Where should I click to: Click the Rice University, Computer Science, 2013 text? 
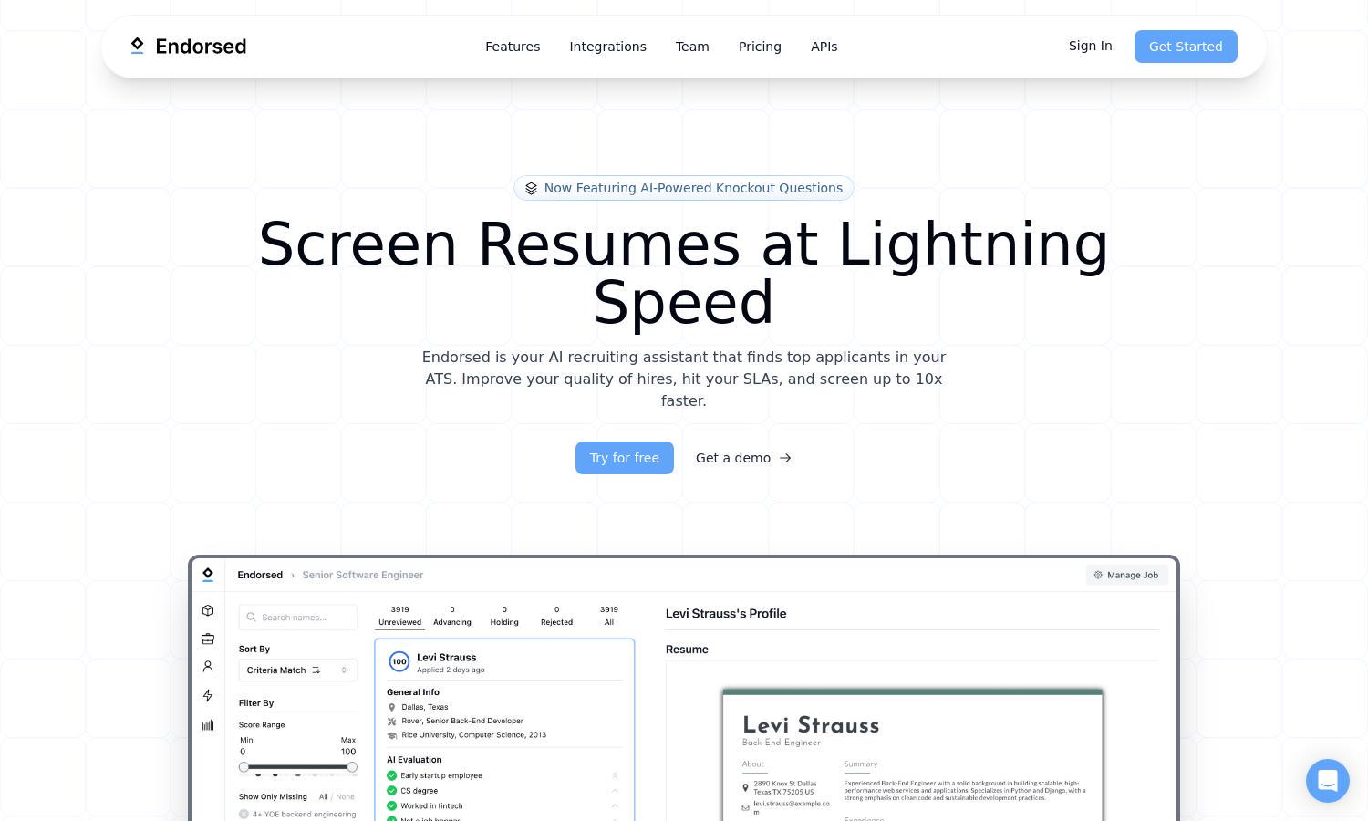click(x=473, y=735)
